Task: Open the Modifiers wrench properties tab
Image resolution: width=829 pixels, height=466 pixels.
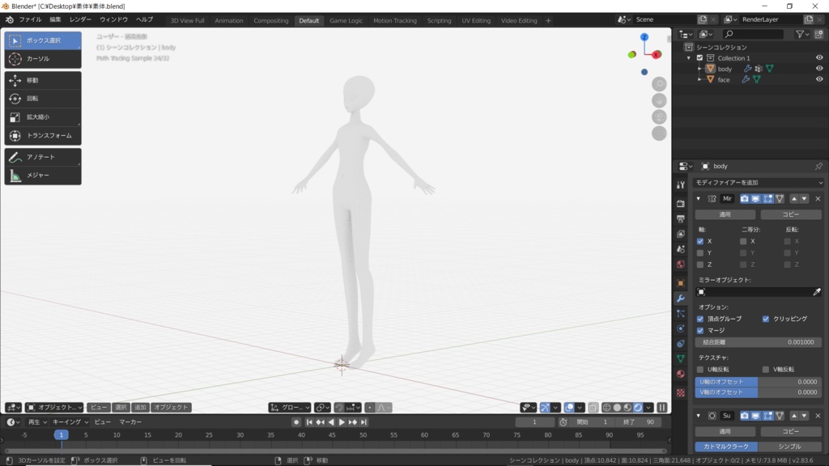Action: [680, 299]
